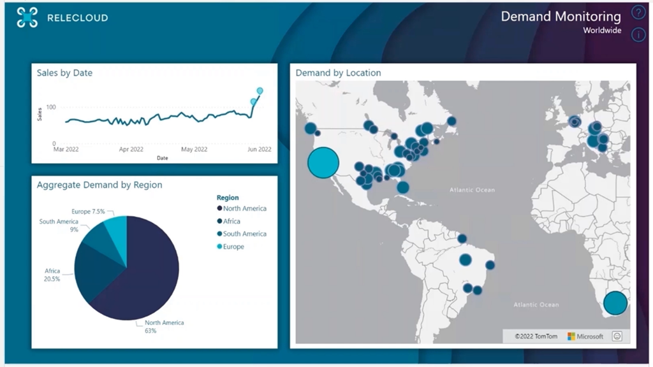653x367 pixels.
Task: Click South America legend entry
Action: [242, 234]
